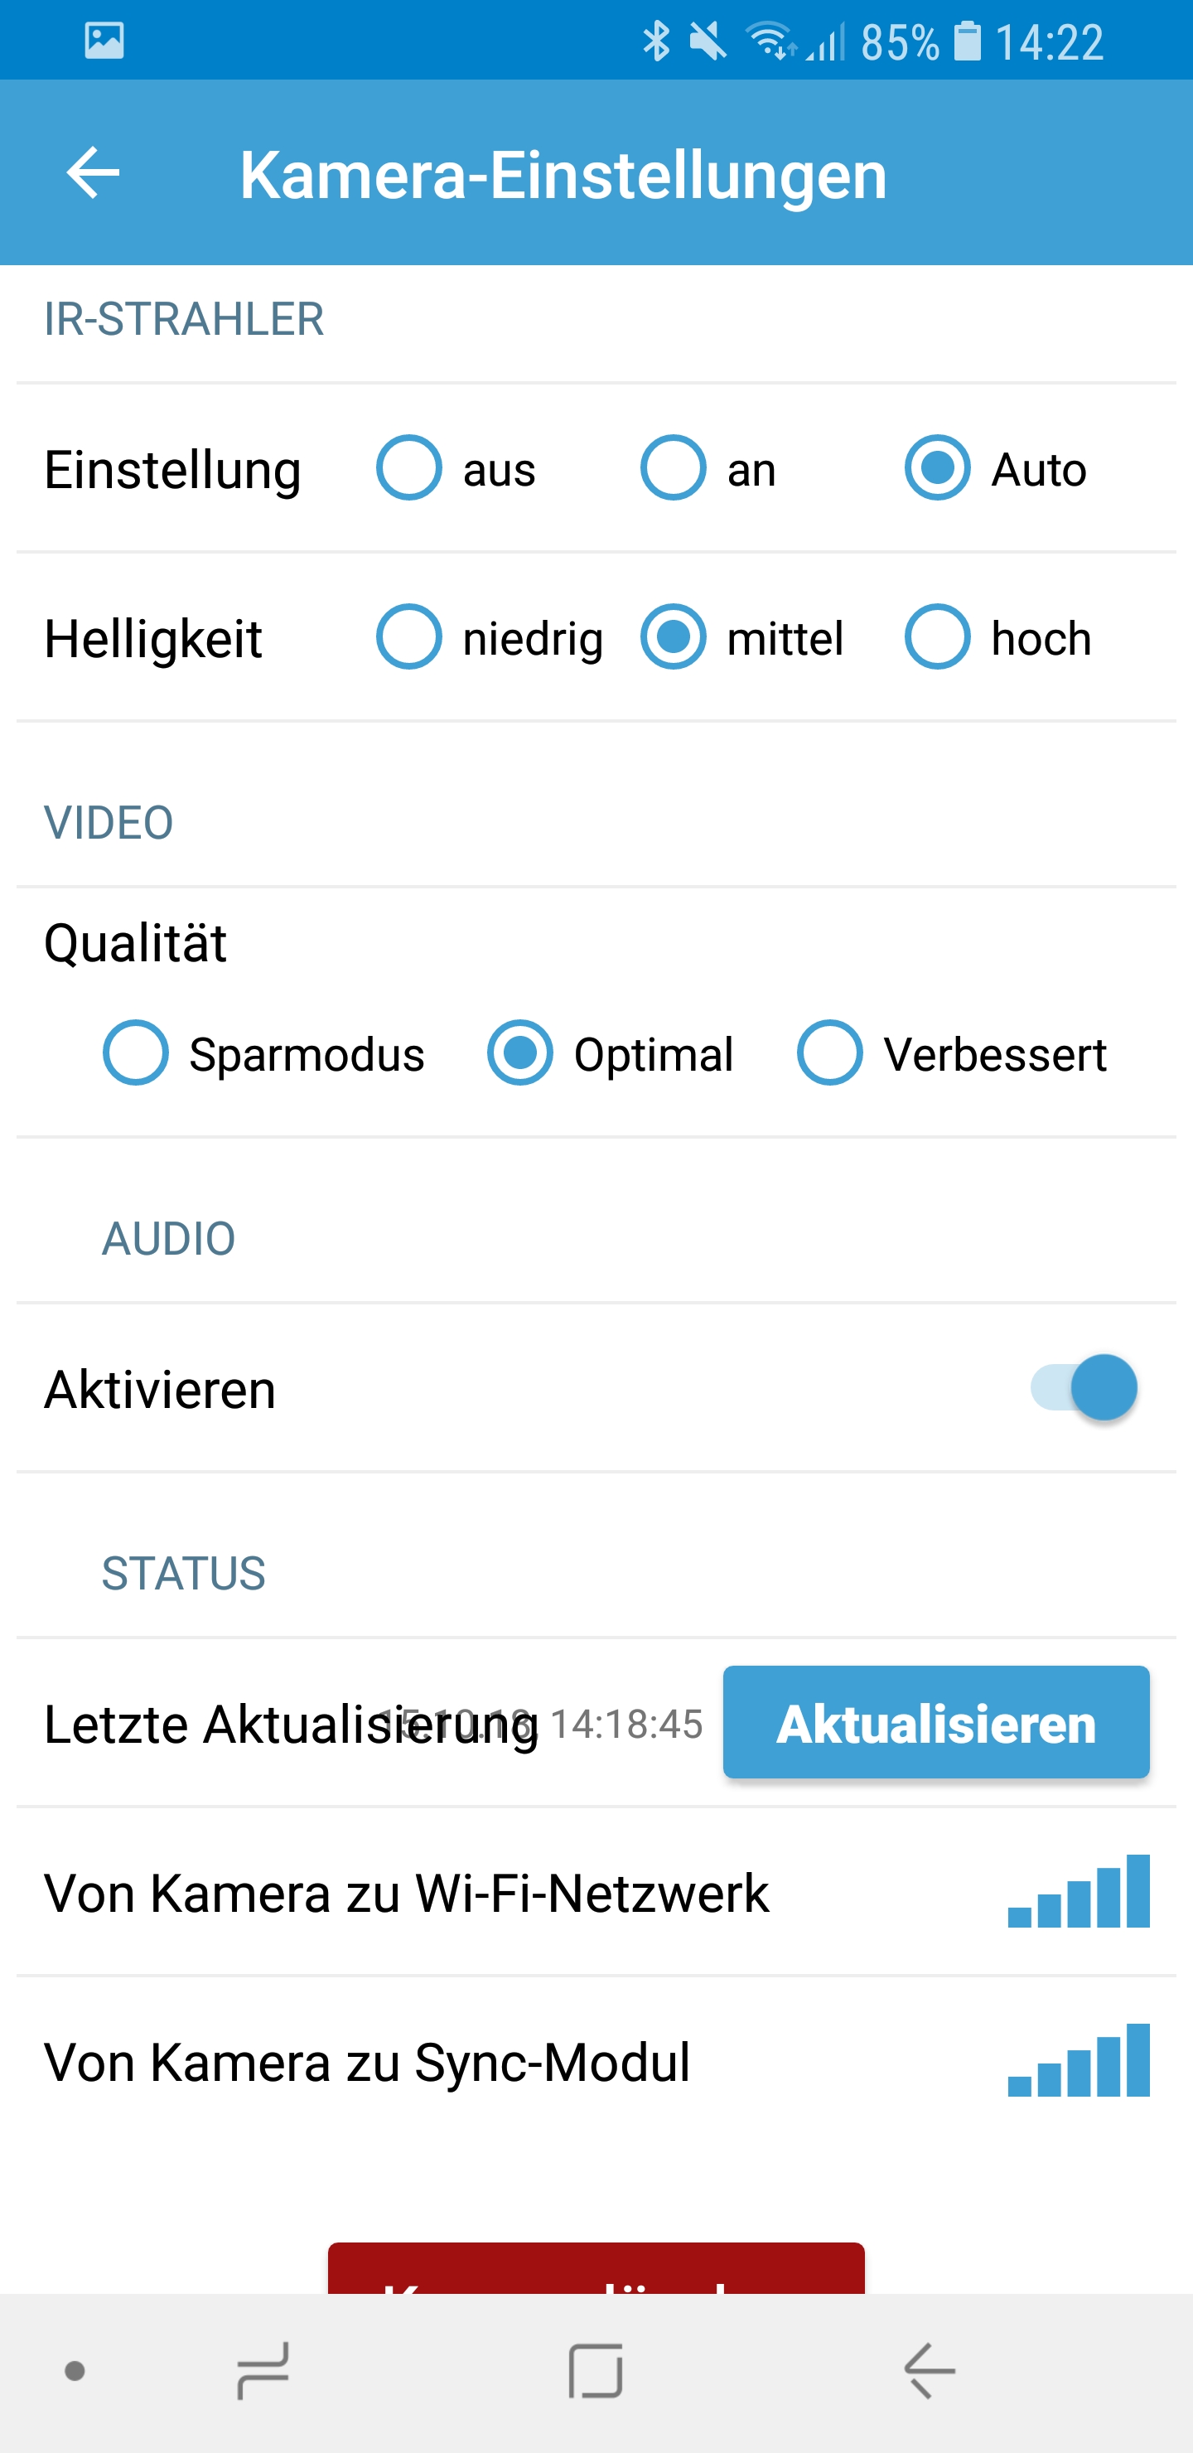Tap the Wi-Fi network signal strength bars
The width and height of the screenshot is (1193, 2453).
click(1078, 1892)
